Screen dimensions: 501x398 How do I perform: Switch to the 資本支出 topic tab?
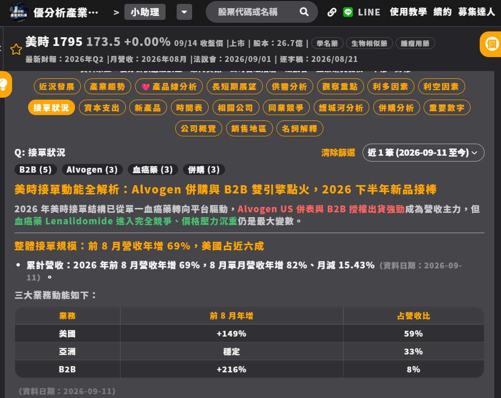(x=102, y=107)
